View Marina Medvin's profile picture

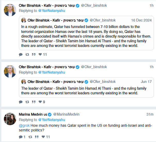[10, 119]
